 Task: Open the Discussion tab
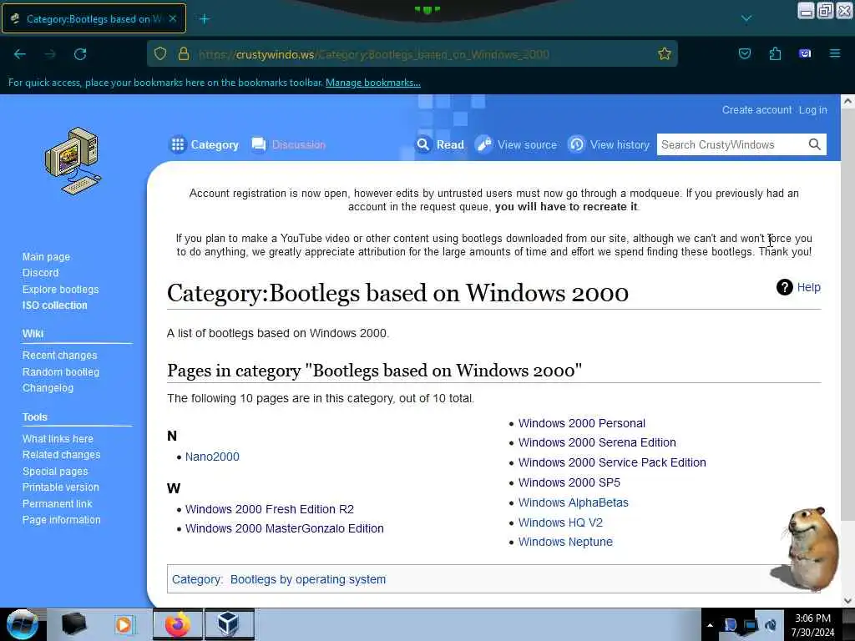coord(288,144)
